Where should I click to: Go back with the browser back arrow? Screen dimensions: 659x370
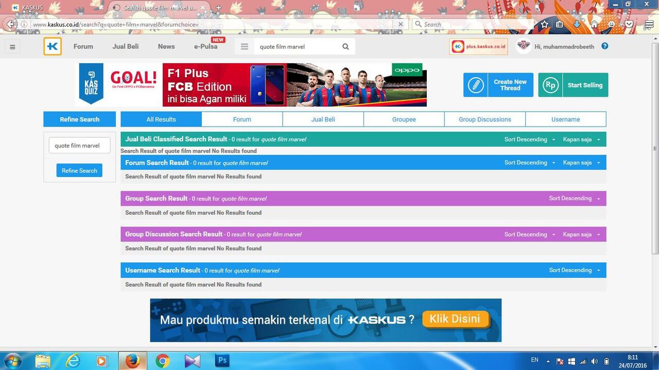(x=11, y=24)
